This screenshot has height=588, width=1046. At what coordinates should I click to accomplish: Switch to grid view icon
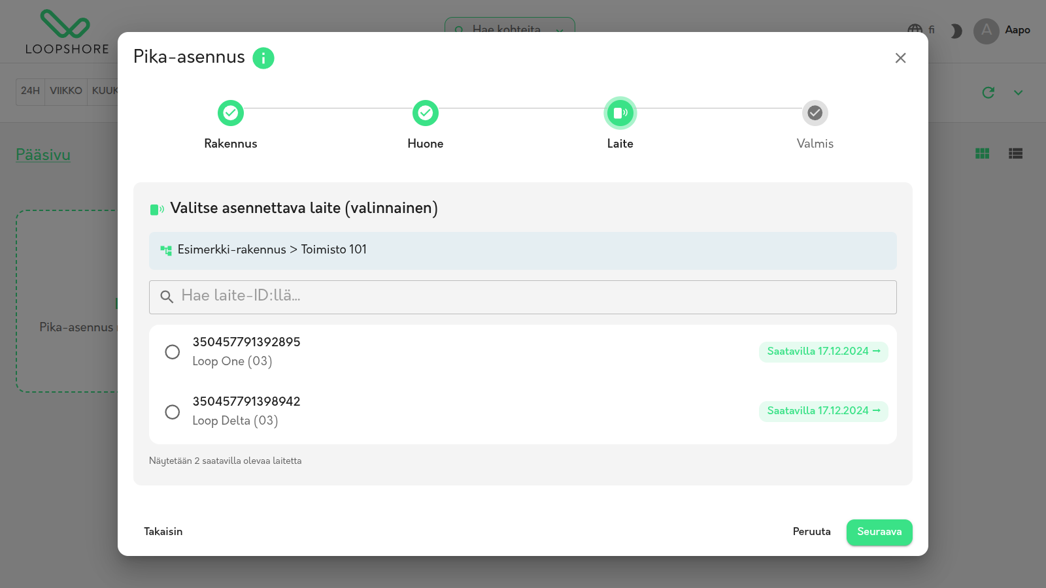coord(982,154)
